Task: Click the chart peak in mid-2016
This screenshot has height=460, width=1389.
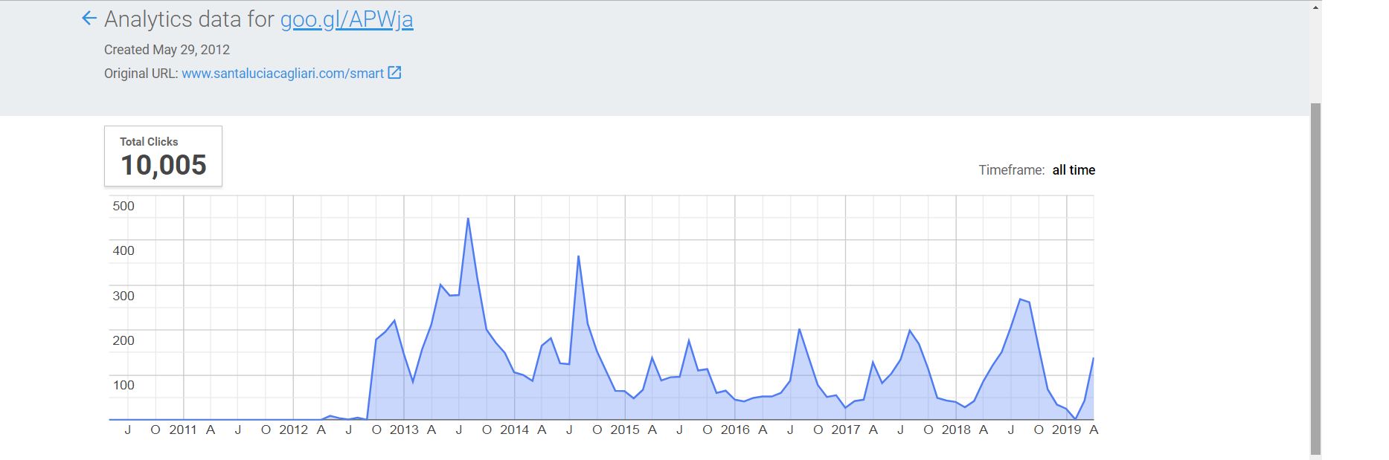Action: 799,329
